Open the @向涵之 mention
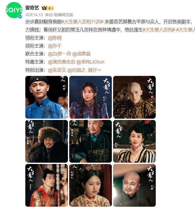The width and height of the screenshot is (195, 208). click(x=76, y=70)
